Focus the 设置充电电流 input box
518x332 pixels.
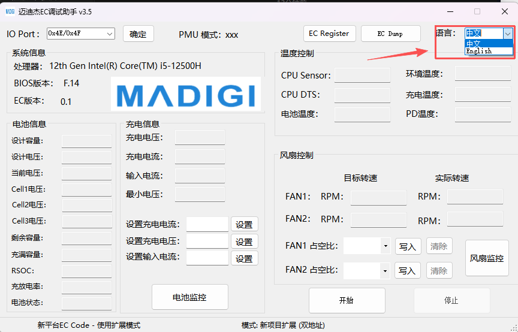[x=207, y=224]
